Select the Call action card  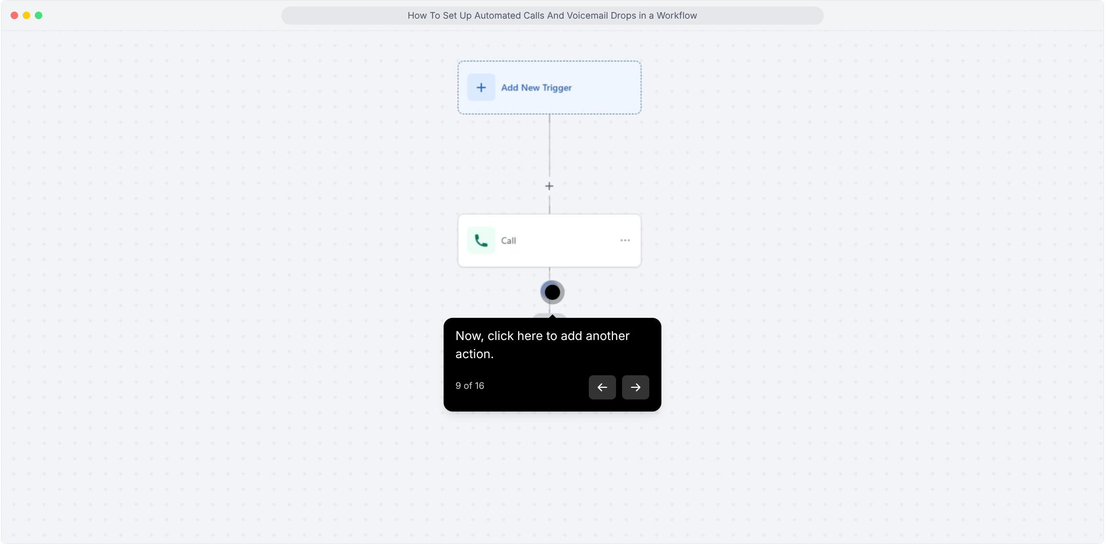(549, 241)
